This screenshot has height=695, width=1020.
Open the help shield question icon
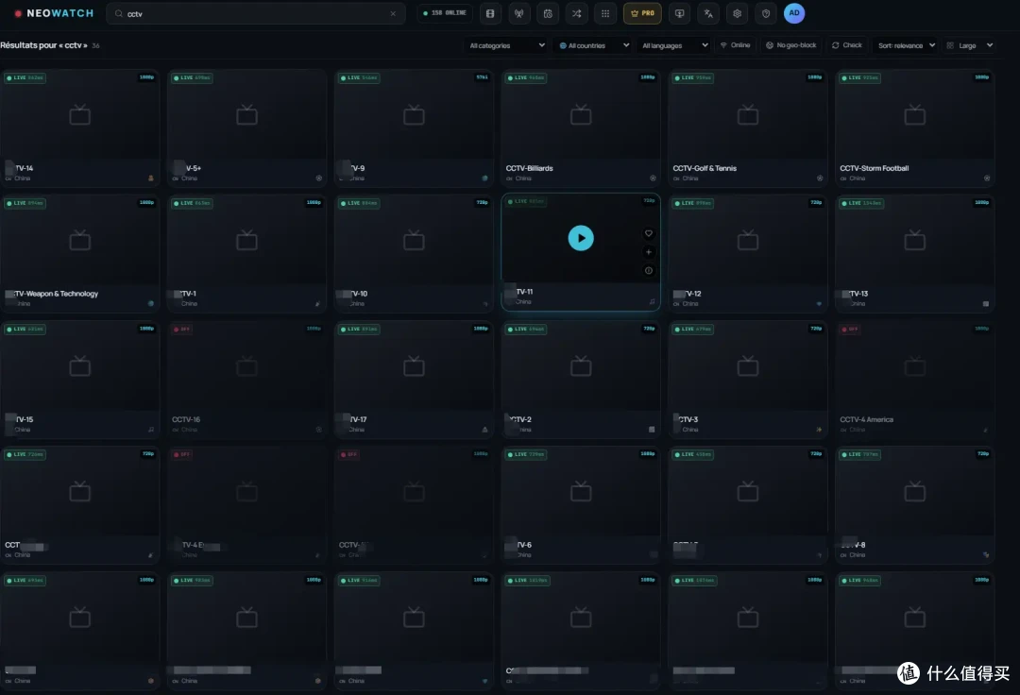pos(766,13)
